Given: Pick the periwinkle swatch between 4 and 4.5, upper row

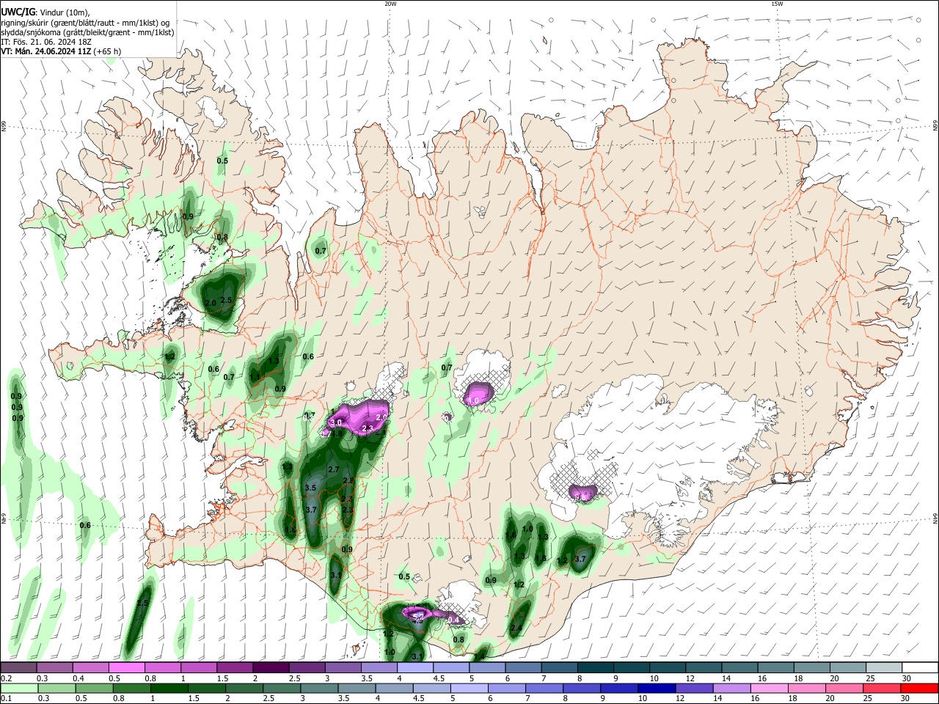Looking at the screenshot, I should pyautogui.click(x=415, y=668).
